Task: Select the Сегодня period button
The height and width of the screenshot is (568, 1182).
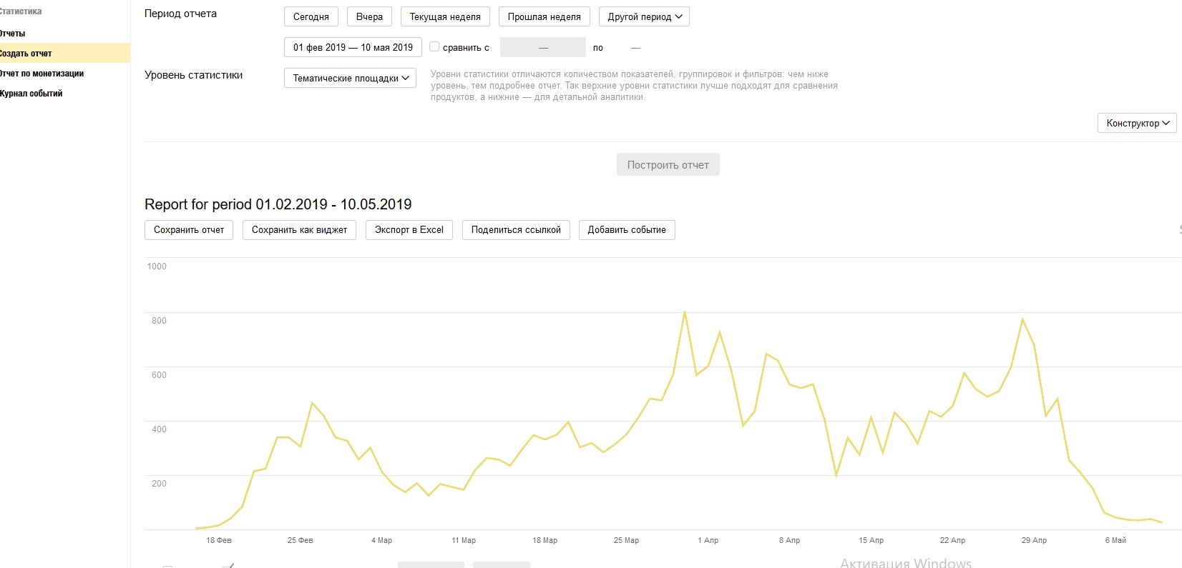Action: [x=311, y=16]
